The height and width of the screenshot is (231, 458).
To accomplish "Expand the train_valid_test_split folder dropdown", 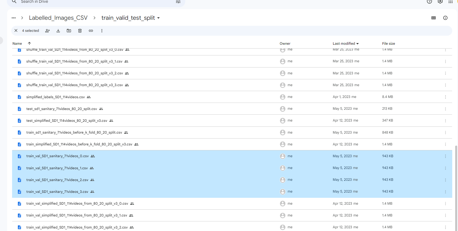I will tap(158, 18).
